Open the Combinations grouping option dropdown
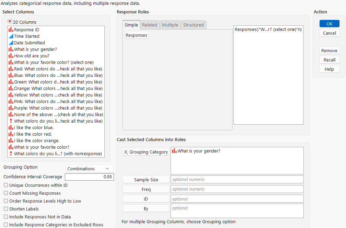 pos(89,168)
